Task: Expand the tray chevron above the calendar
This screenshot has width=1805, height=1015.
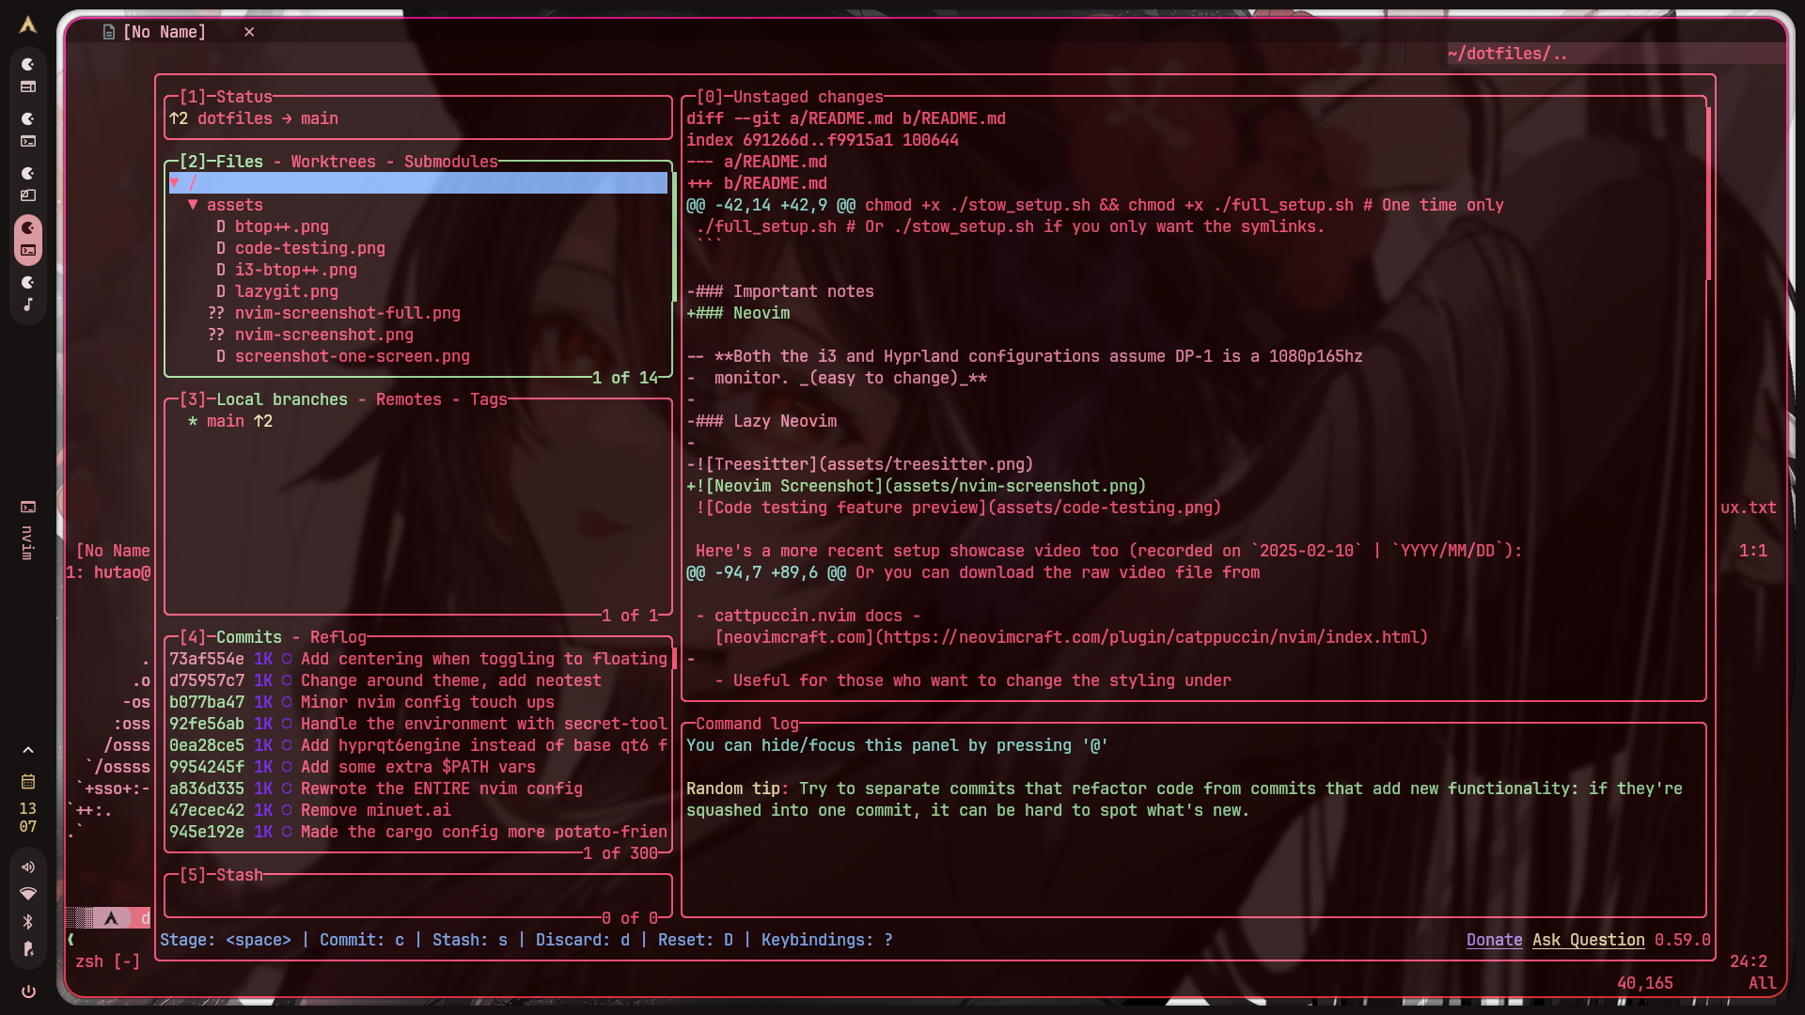Action: click(x=28, y=750)
